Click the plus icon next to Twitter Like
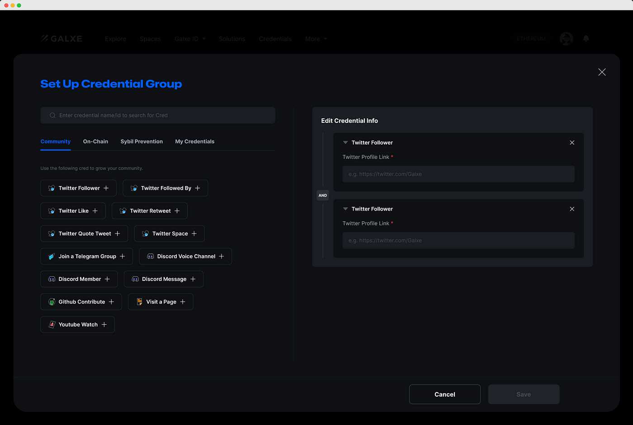Image resolution: width=633 pixels, height=425 pixels. pos(95,211)
